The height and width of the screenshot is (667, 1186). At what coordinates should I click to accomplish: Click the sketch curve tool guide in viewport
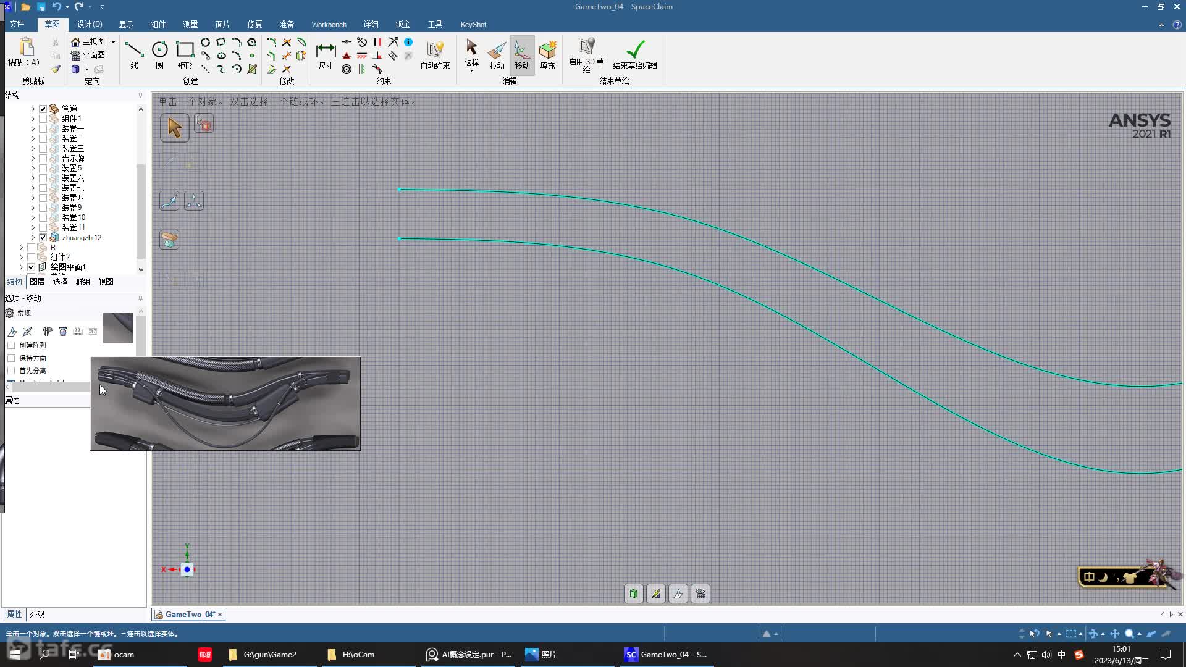coord(169,201)
